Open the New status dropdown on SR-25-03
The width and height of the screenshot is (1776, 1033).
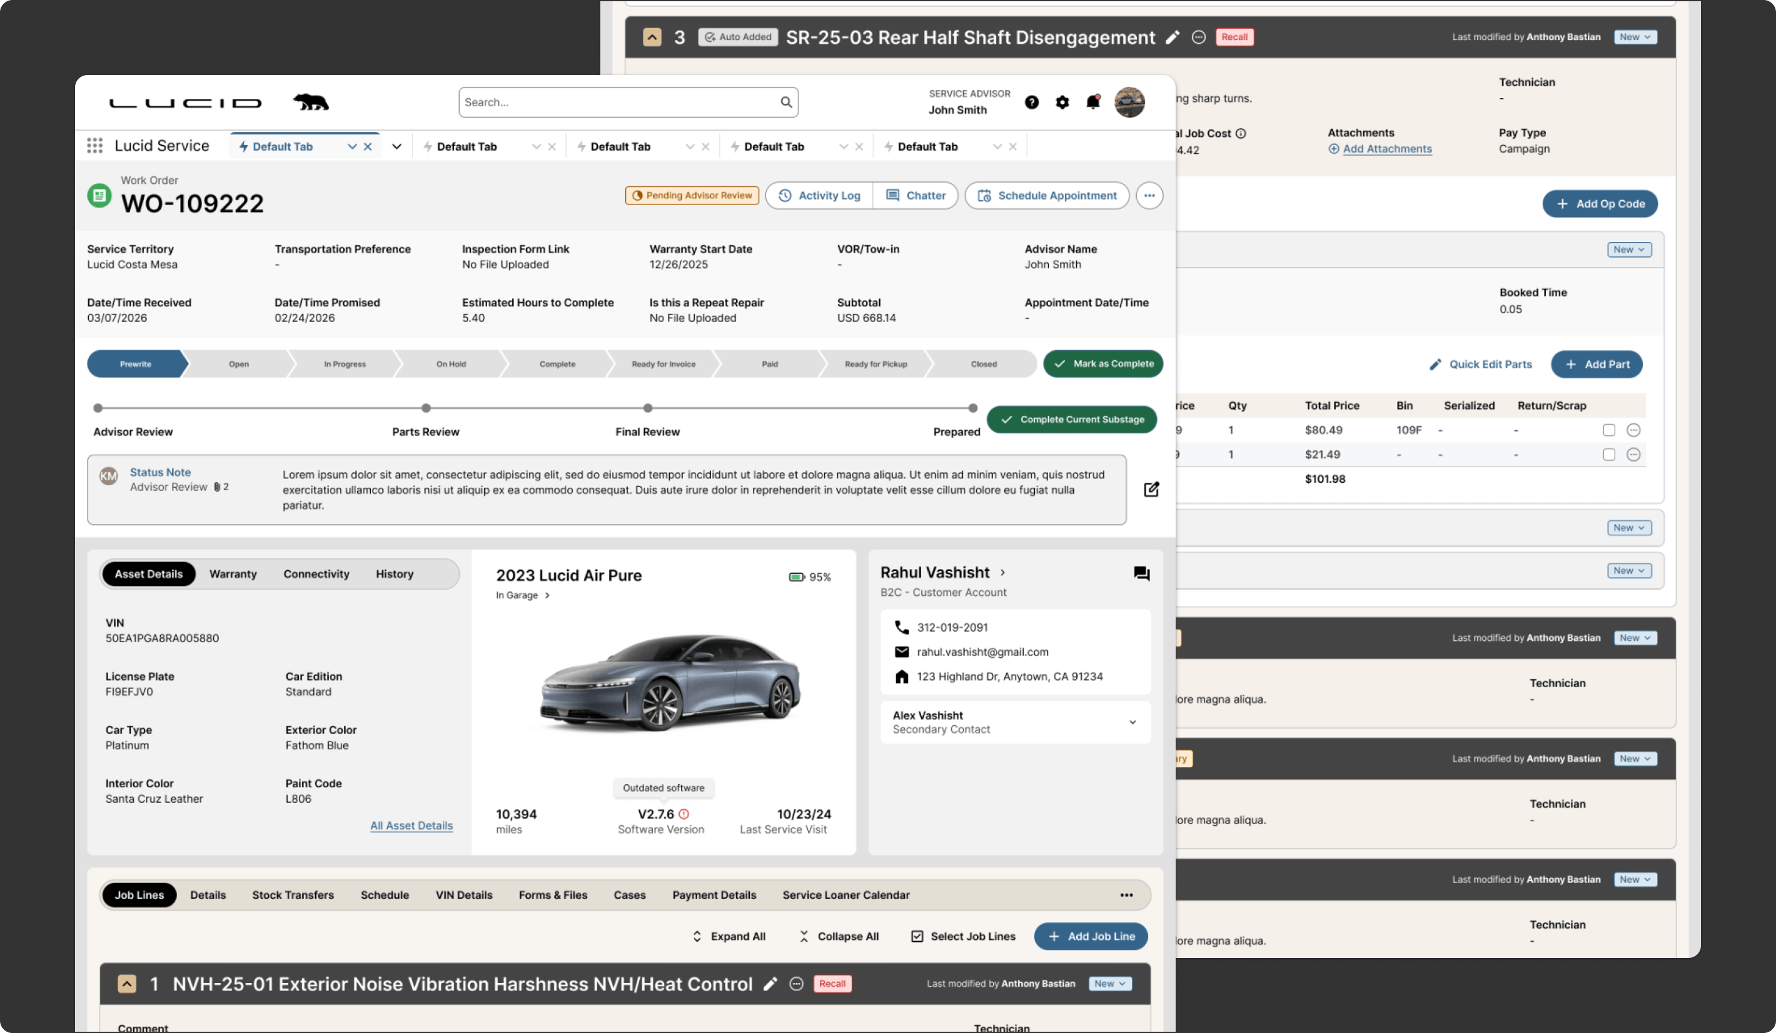pyautogui.click(x=1635, y=38)
